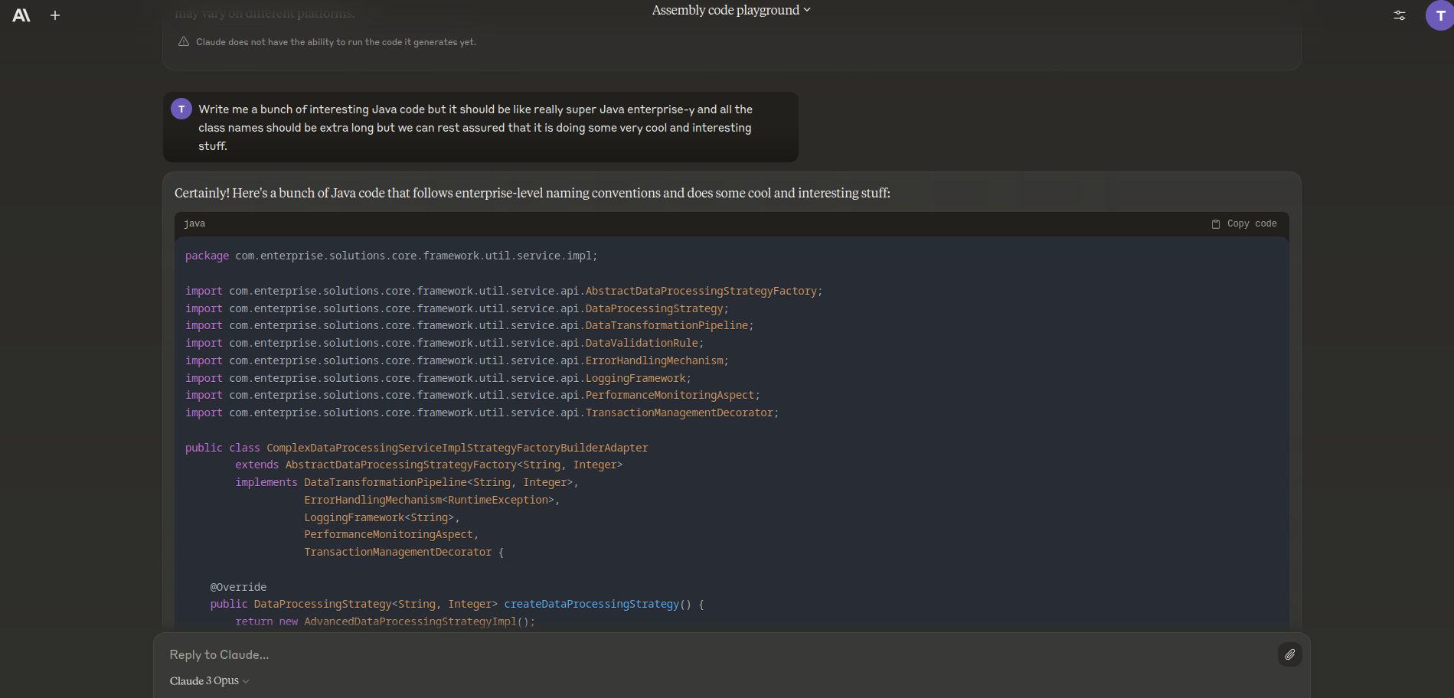
Task: Click the Certainly! response intro text
Action: pos(532,193)
